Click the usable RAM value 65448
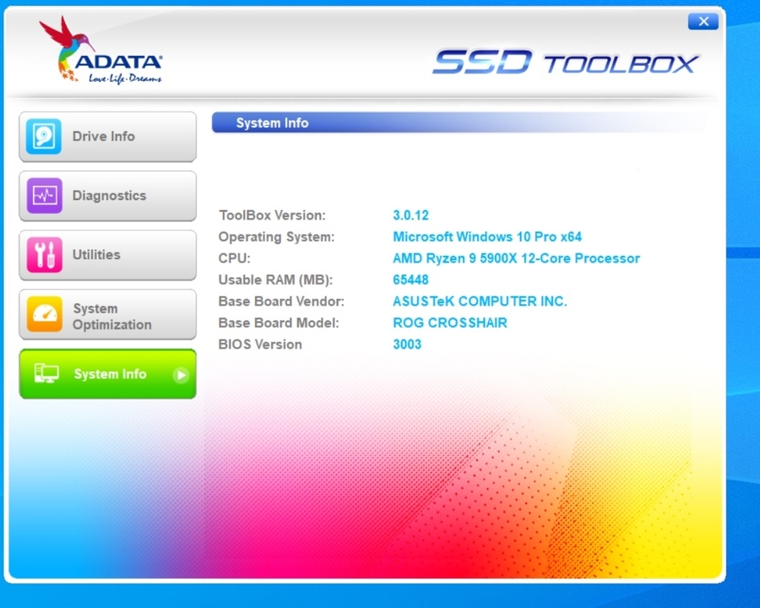Screen dimensions: 760x608 click(410, 280)
